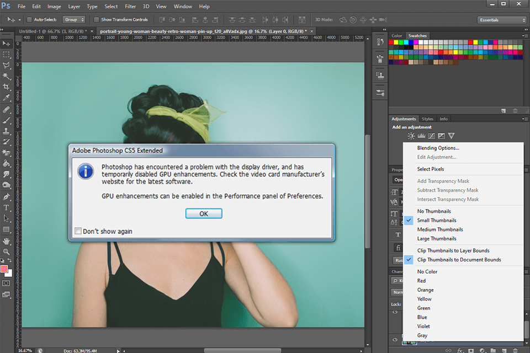The height and width of the screenshot is (353, 530).
Task: Select the Move tool
Action: tap(7, 43)
